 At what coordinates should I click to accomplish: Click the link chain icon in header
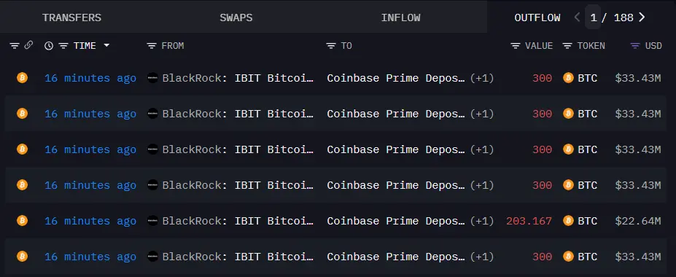[x=28, y=45]
